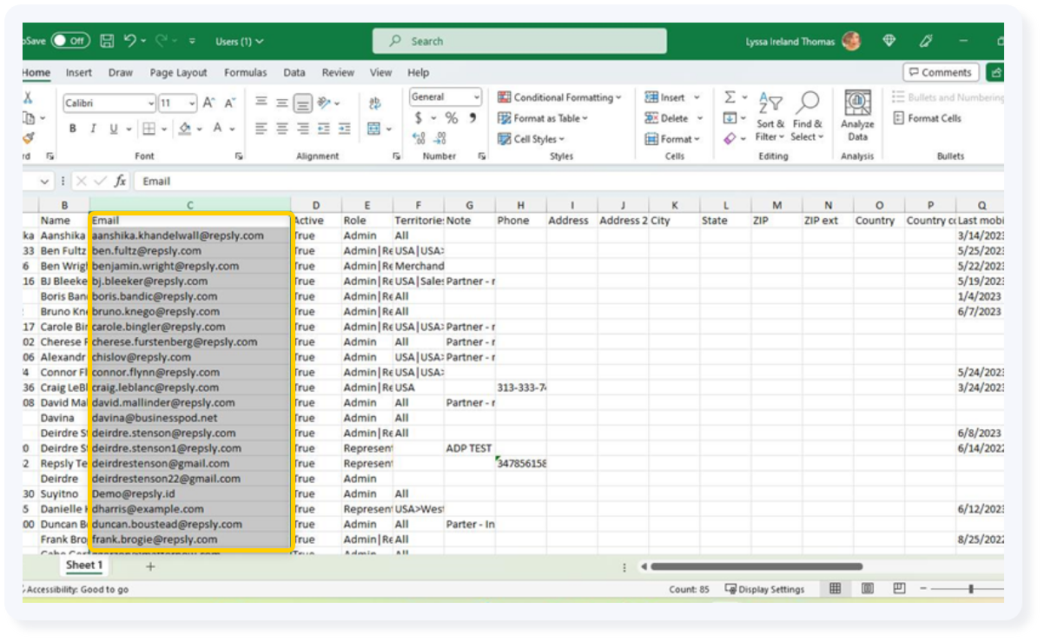Apply the dollar Accounting Number Format
Screen dimensions: 1044x642
point(419,118)
